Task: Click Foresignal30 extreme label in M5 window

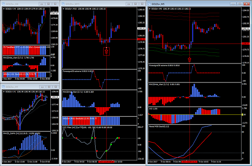Action: point(165,66)
